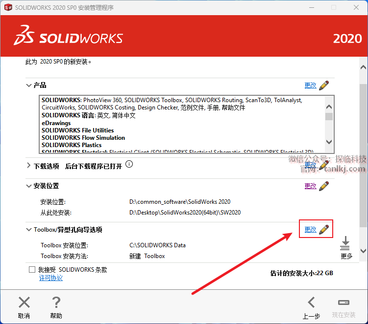Close the installation manager window

(356, 7)
